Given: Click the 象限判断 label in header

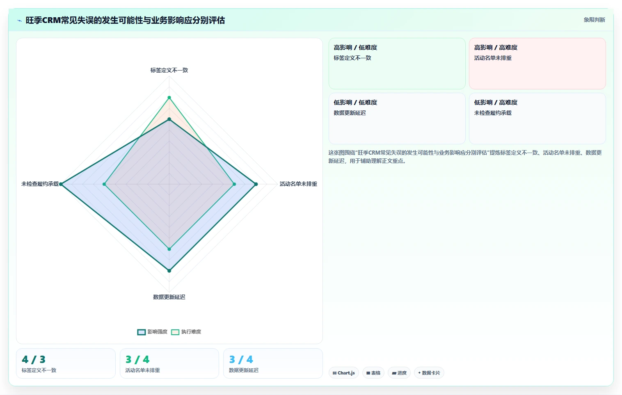Looking at the screenshot, I should point(594,20).
